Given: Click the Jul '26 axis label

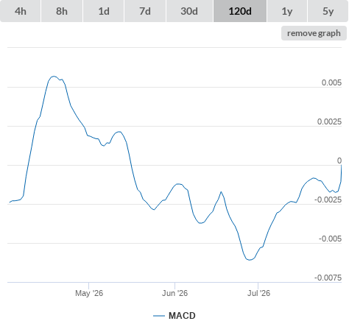Looking at the screenshot, I should click(258, 293).
